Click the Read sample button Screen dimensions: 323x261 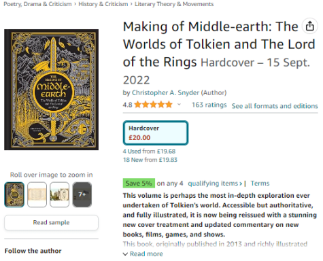(51, 222)
